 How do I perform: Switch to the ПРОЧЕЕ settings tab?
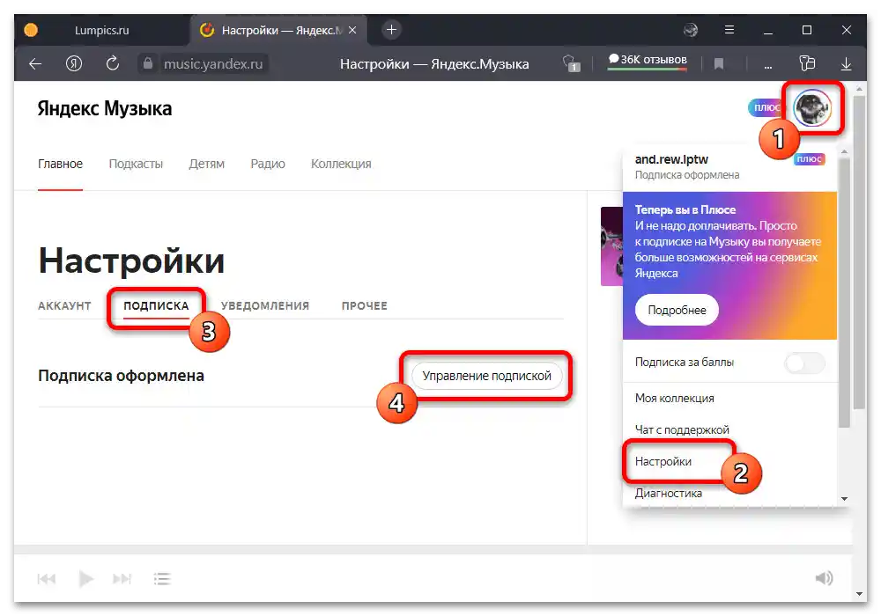click(364, 305)
